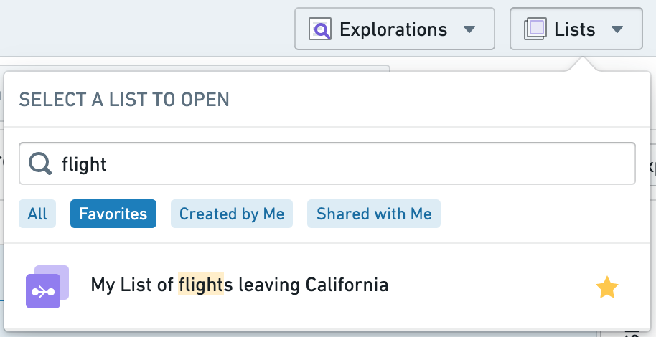
Task: Click the highlighted 'flight' match text
Action: (201, 285)
